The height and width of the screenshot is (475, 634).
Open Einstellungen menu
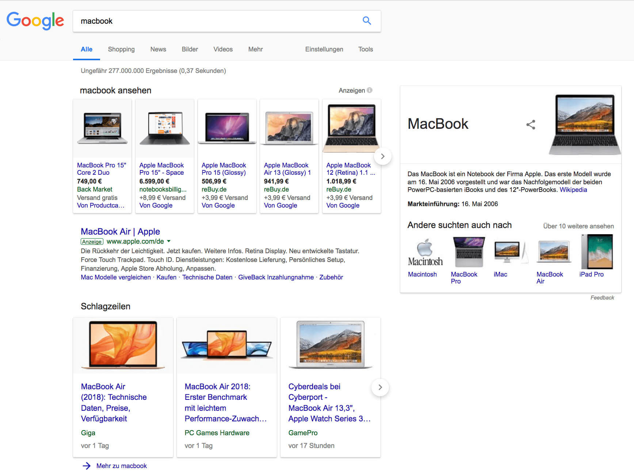pos(324,49)
